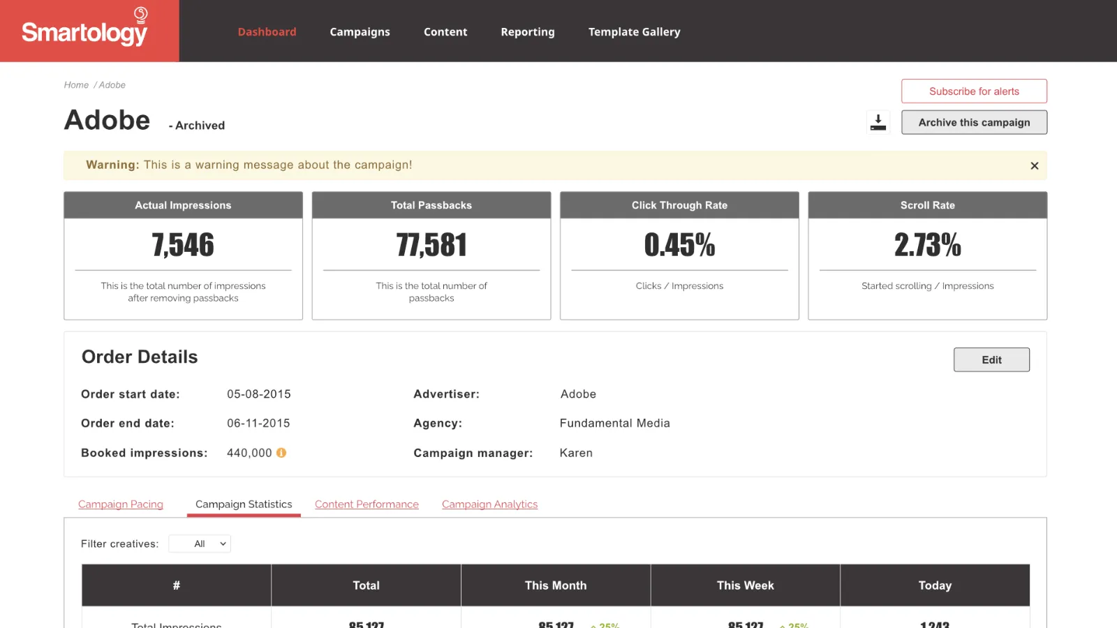
Task: Show the Campaign Analytics tab
Action: (489, 504)
